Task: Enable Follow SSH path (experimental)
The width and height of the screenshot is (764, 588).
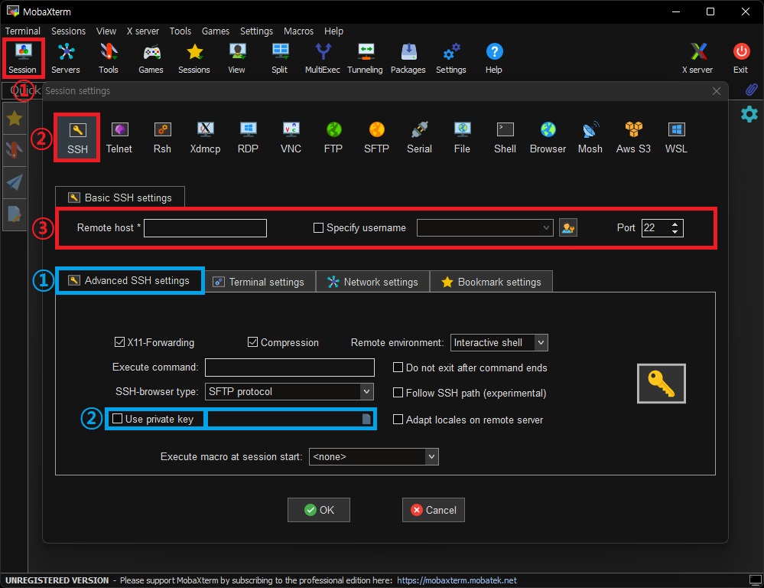Action: click(x=398, y=393)
